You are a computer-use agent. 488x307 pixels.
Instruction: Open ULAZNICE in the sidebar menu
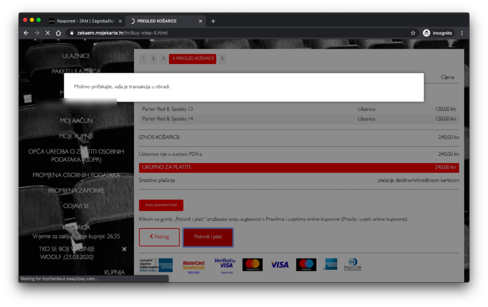(76, 56)
